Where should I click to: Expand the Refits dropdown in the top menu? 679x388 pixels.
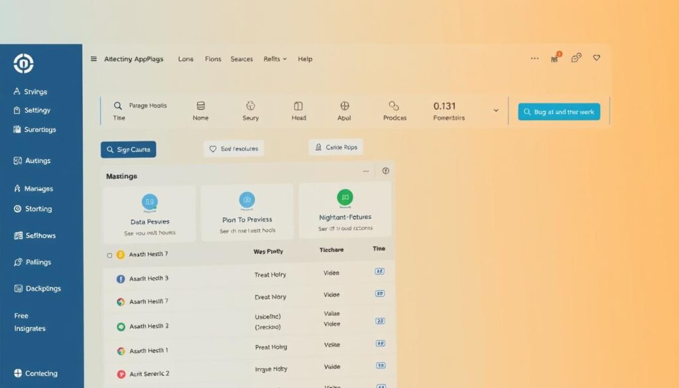tap(275, 59)
